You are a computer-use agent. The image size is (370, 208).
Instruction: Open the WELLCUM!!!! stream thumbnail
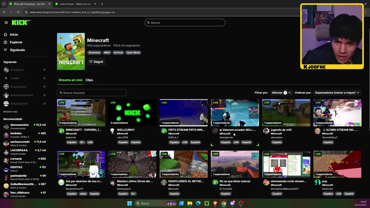coord(132,113)
